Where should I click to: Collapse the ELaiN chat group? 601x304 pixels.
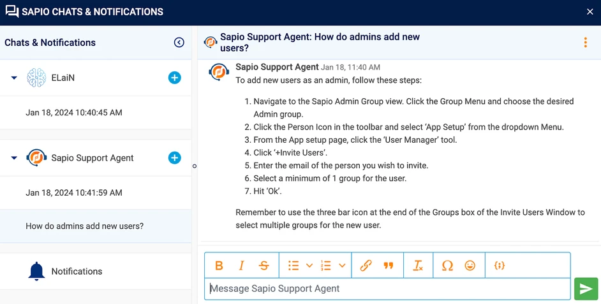[14, 78]
